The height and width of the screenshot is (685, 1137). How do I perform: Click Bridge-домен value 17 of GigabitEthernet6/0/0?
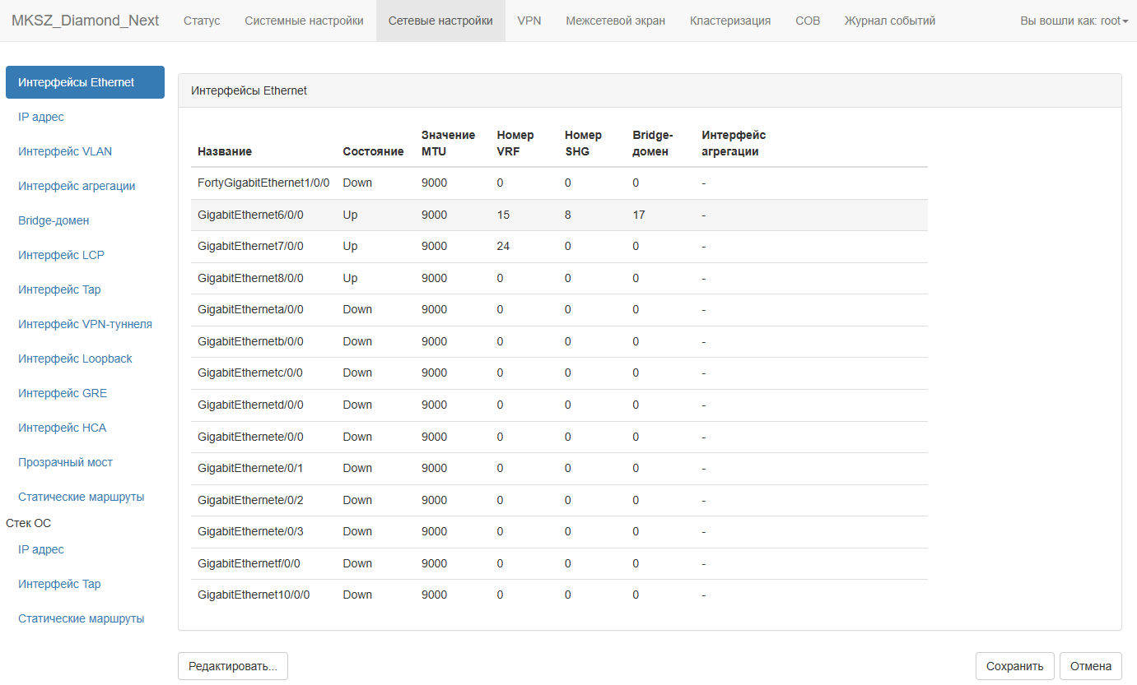coord(639,215)
